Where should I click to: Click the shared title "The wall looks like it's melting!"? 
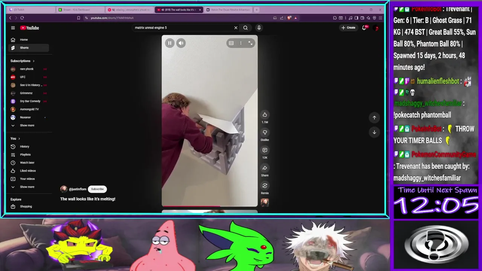[88, 199]
